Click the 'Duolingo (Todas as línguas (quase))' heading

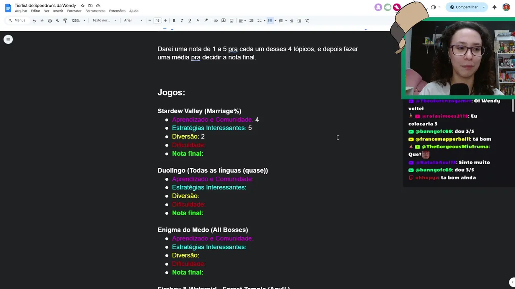pos(212,171)
